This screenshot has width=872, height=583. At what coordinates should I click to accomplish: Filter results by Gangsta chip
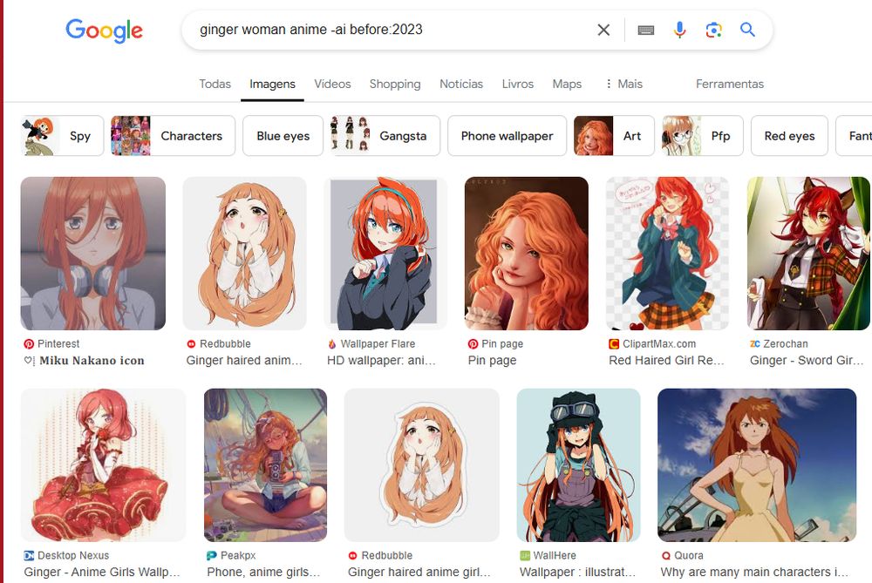pos(385,136)
